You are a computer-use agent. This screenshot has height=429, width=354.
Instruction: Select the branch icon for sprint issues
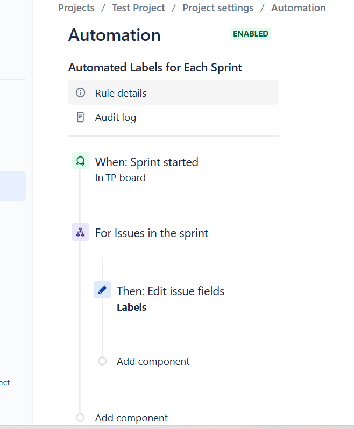point(80,232)
